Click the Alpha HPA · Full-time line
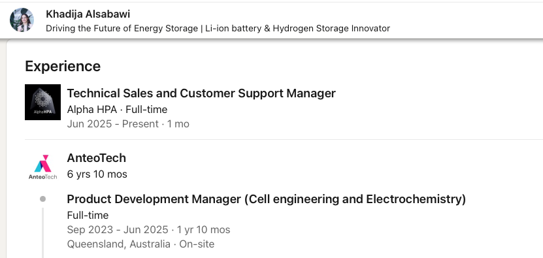The image size is (543, 258). click(x=117, y=110)
